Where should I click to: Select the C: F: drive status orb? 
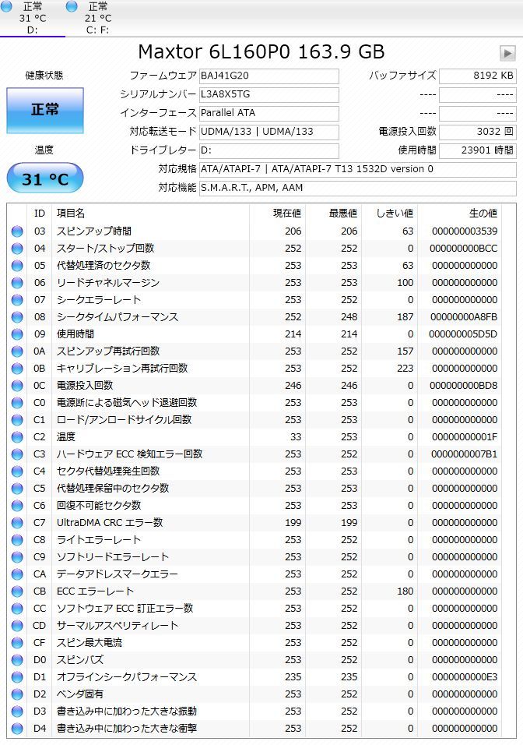(72, 6)
